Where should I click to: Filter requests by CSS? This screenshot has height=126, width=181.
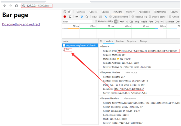pyautogui.click(x=131, y=22)
